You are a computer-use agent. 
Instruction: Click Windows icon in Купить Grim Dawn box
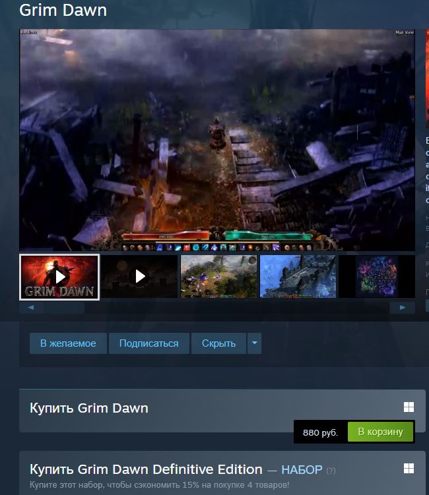click(409, 407)
